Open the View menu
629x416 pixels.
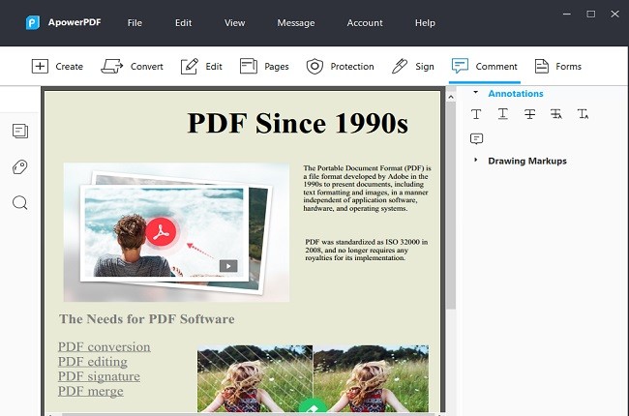[x=235, y=23]
